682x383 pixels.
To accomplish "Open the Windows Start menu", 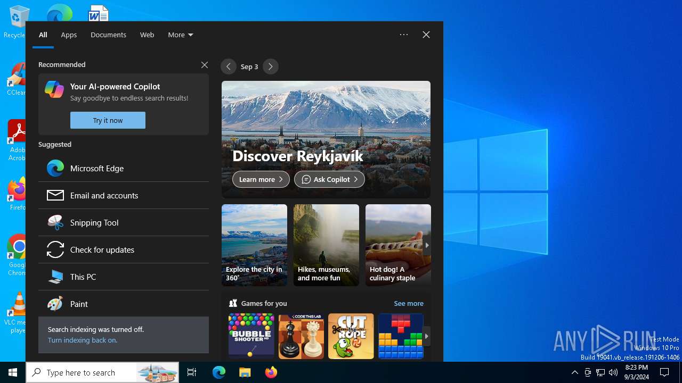I will click(x=13, y=372).
